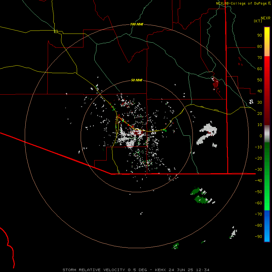Click the 20 value on the velocity scale
This screenshot has width=272, height=272.
click(260, 114)
